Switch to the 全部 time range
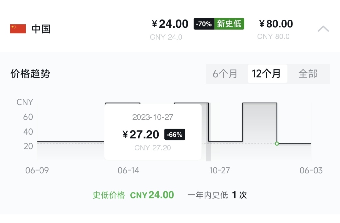The image size is (340, 223). pos(308,74)
